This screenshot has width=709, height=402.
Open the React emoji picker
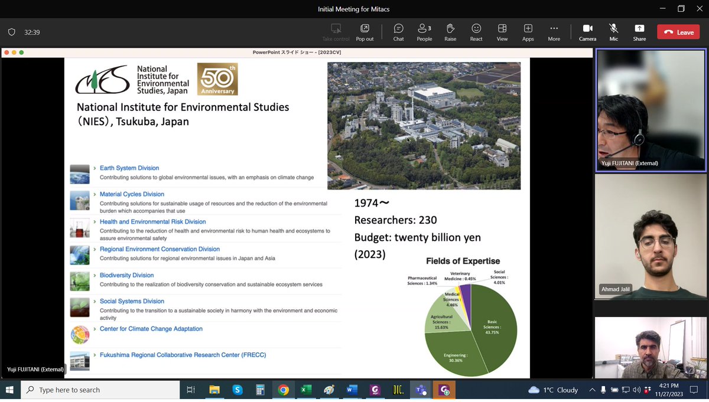coord(476,32)
